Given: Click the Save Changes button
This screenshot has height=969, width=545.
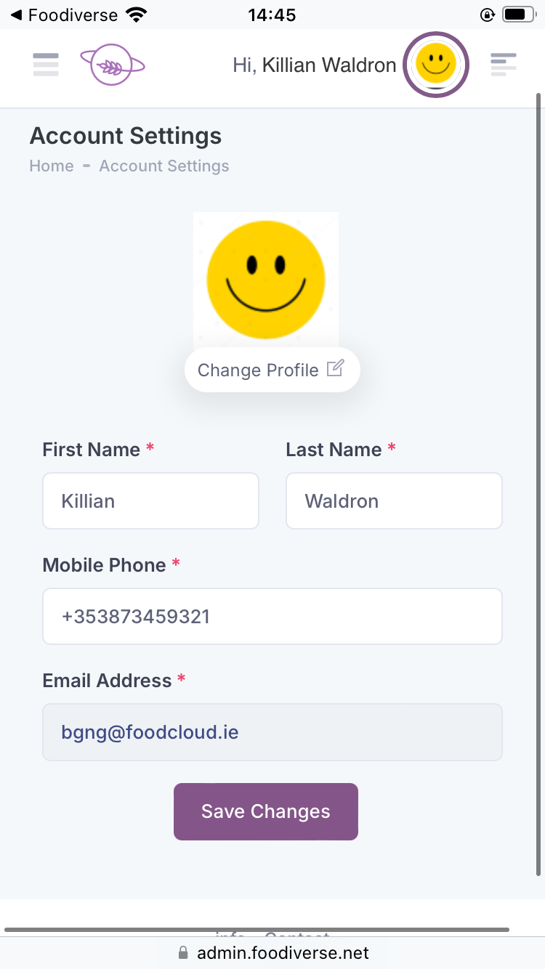Looking at the screenshot, I should tap(266, 811).
